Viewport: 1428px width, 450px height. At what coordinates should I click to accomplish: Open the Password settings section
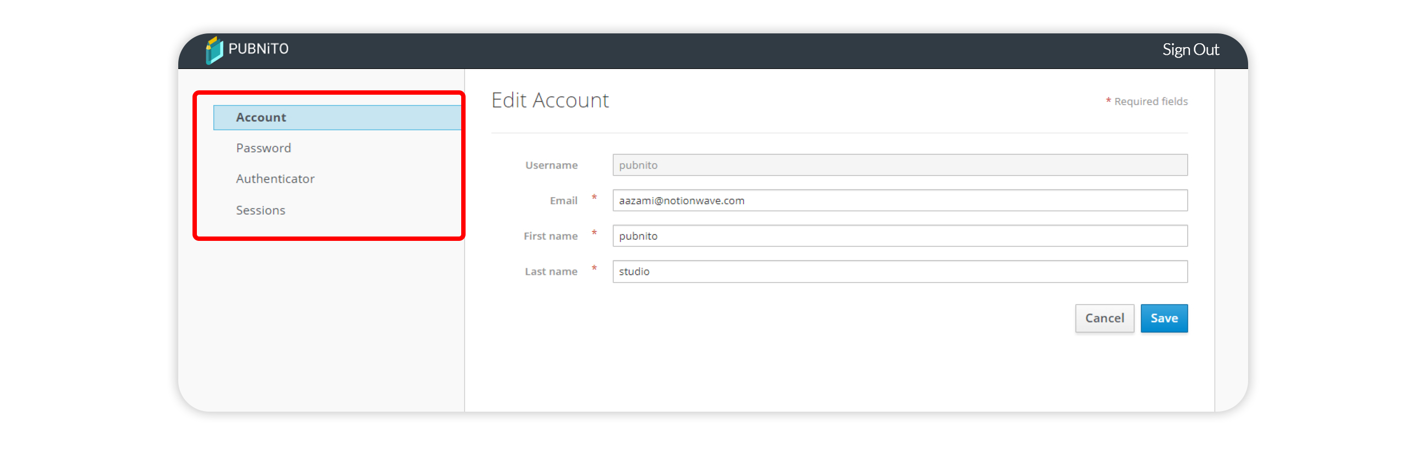coord(263,148)
